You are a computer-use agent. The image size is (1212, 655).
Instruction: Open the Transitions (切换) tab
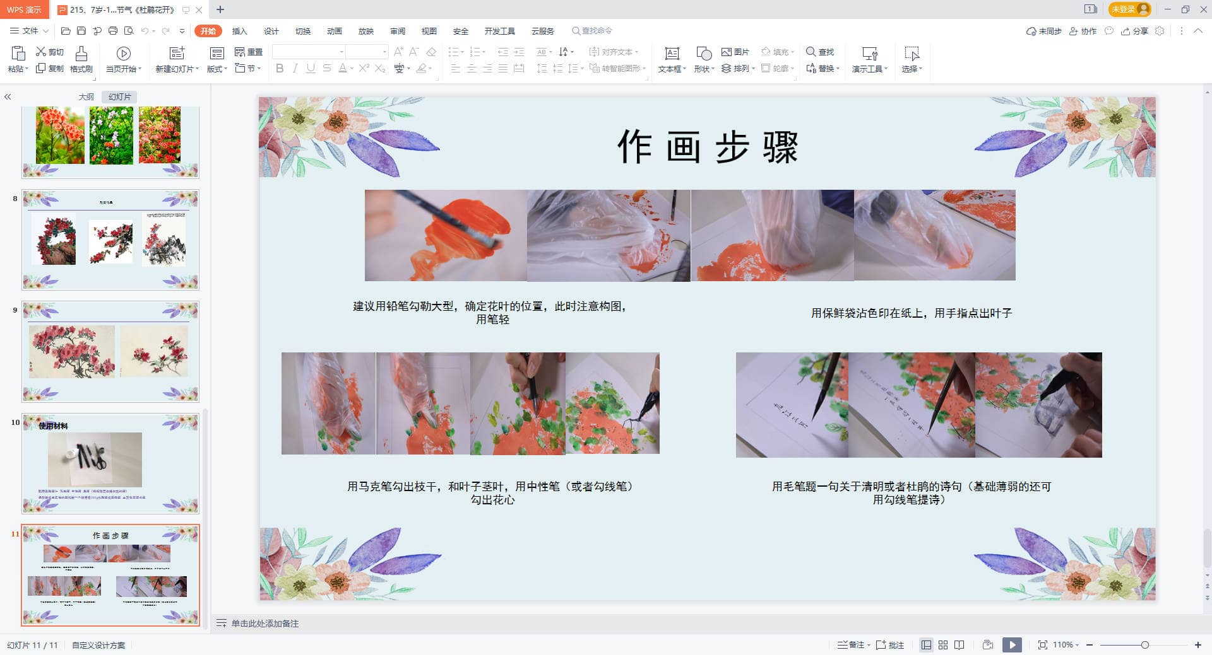(303, 31)
